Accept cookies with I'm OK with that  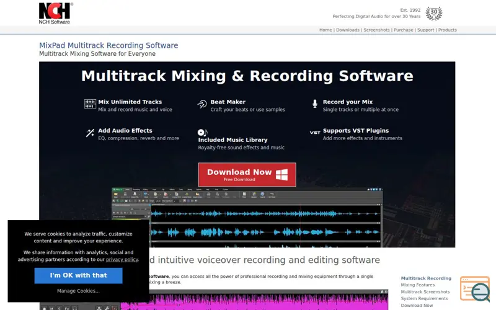click(79, 275)
